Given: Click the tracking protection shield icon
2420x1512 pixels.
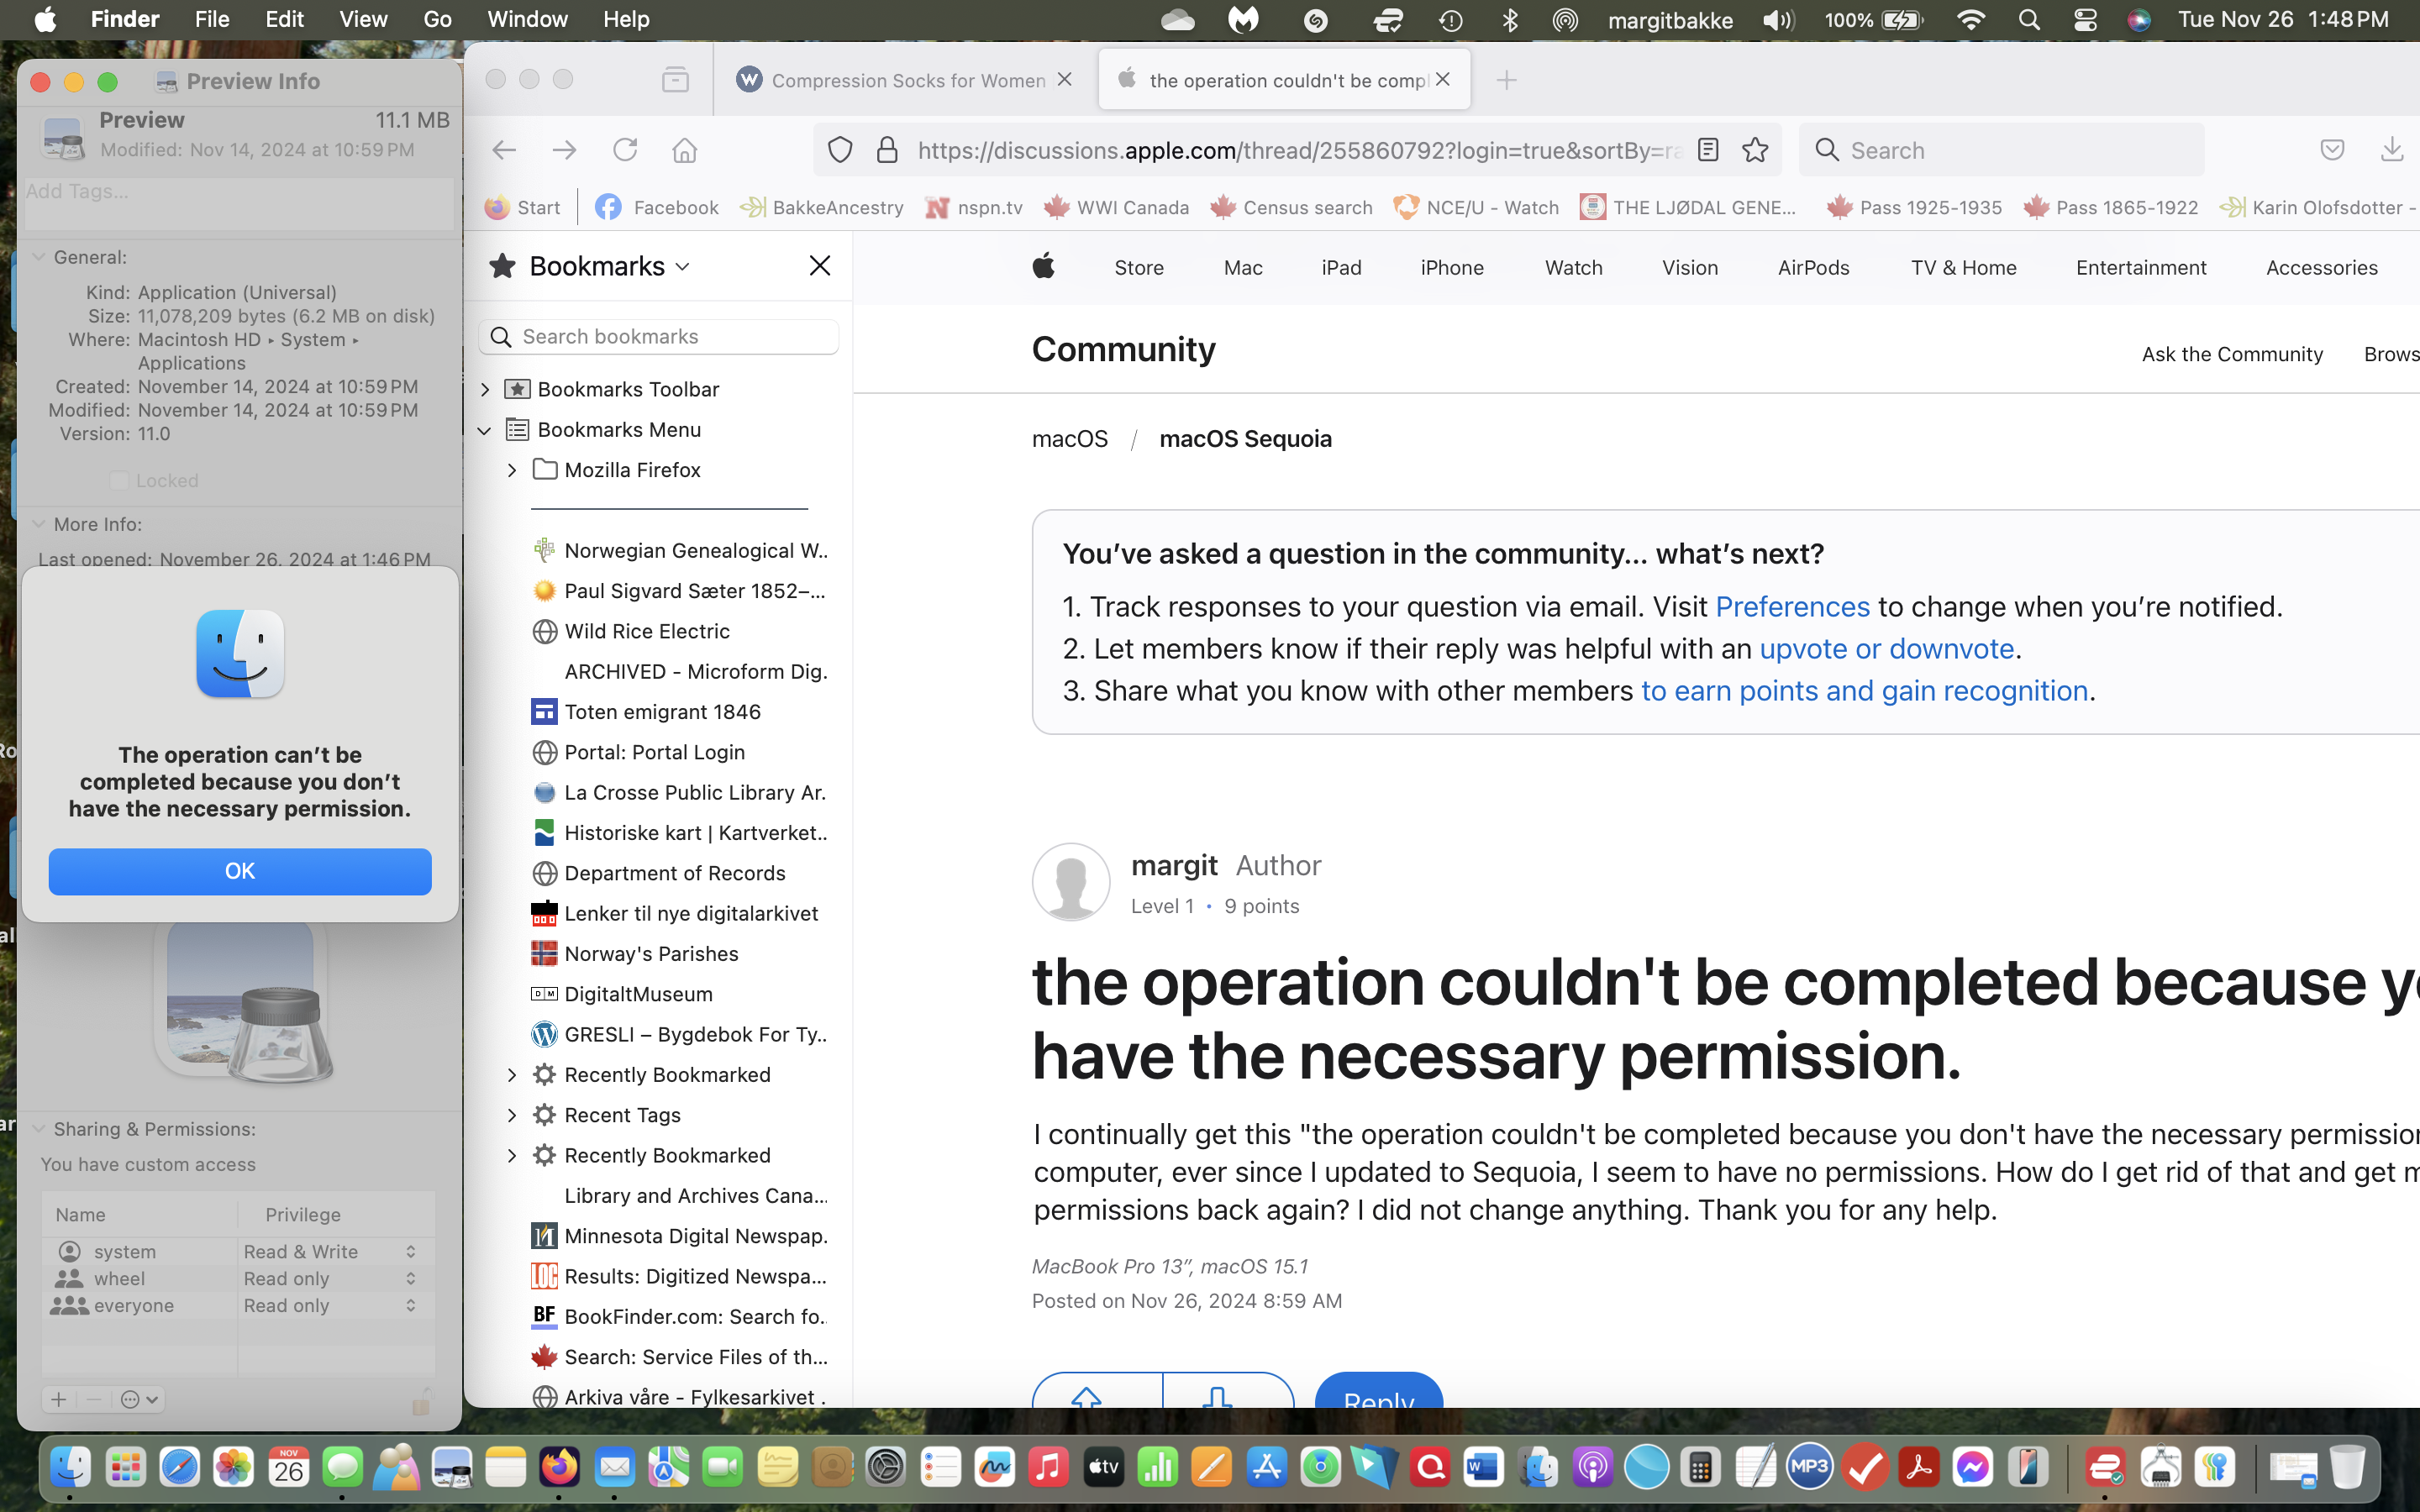Looking at the screenshot, I should [840, 149].
